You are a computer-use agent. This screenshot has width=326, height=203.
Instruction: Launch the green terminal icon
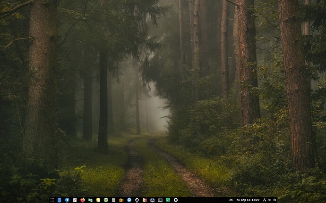coord(168,200)
